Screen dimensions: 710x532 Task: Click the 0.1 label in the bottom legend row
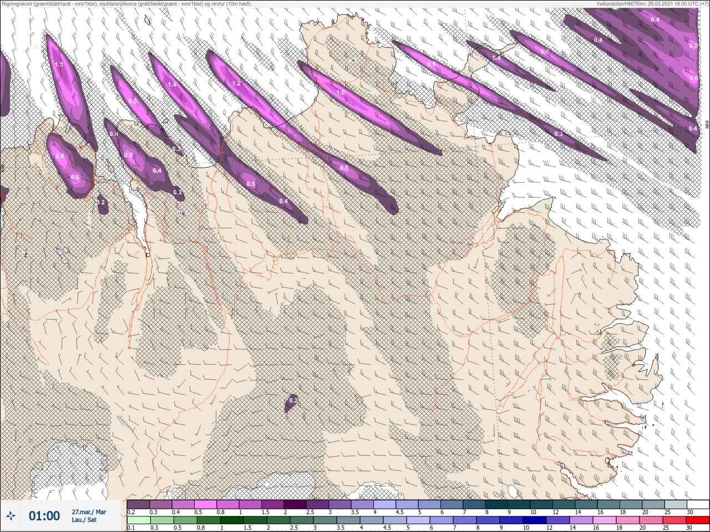pyautogui.click(x=131, y=528)
